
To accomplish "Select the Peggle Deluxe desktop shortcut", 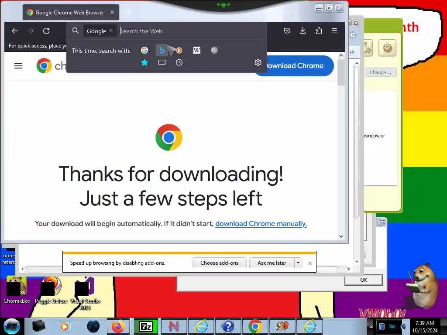I will pos(52,290).
